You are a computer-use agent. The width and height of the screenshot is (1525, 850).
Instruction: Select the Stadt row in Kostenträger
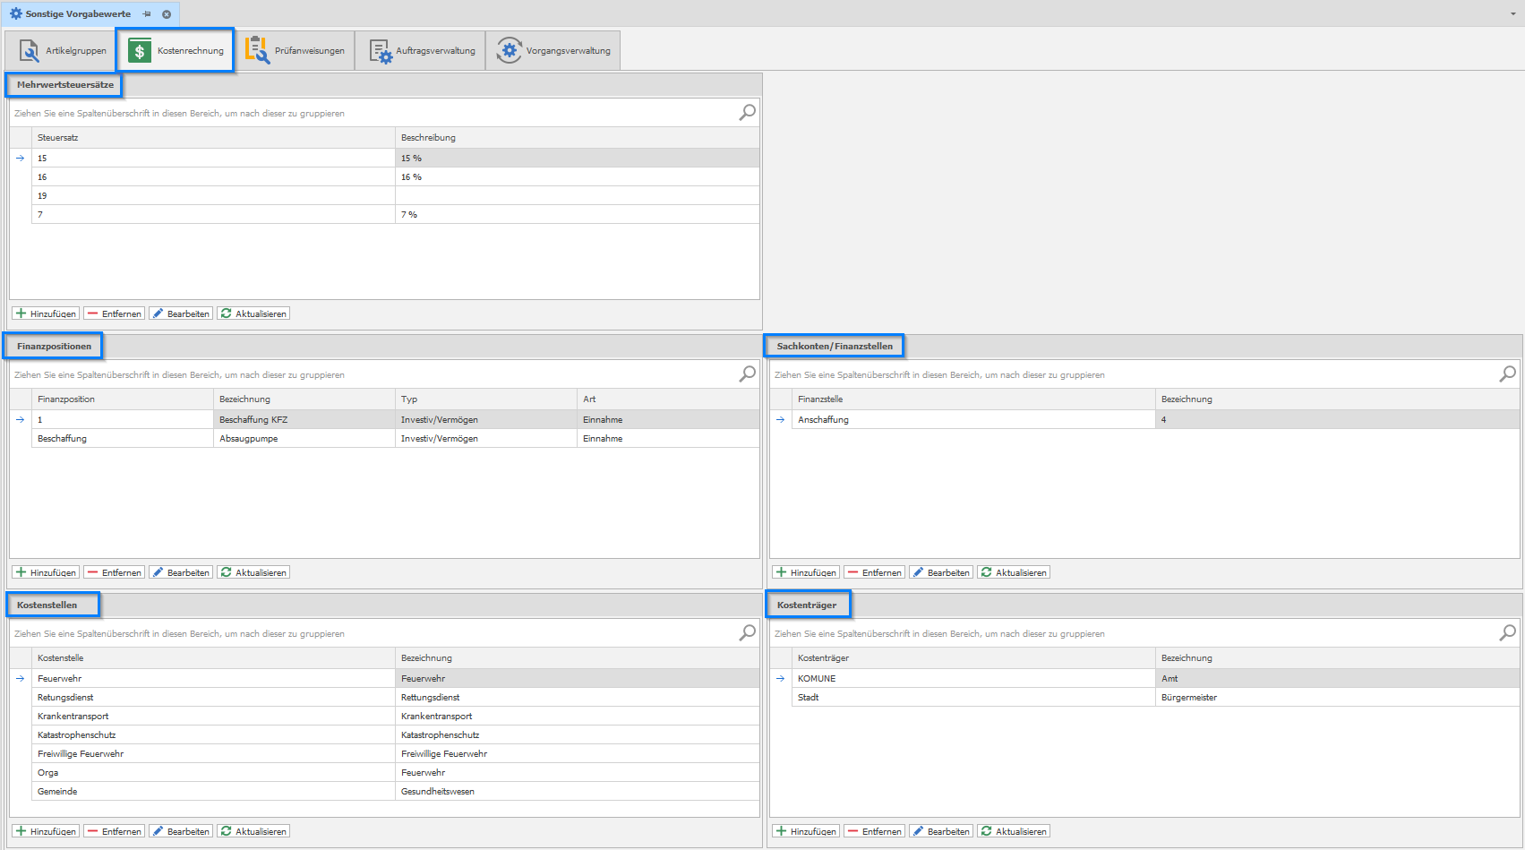[972, 698]
